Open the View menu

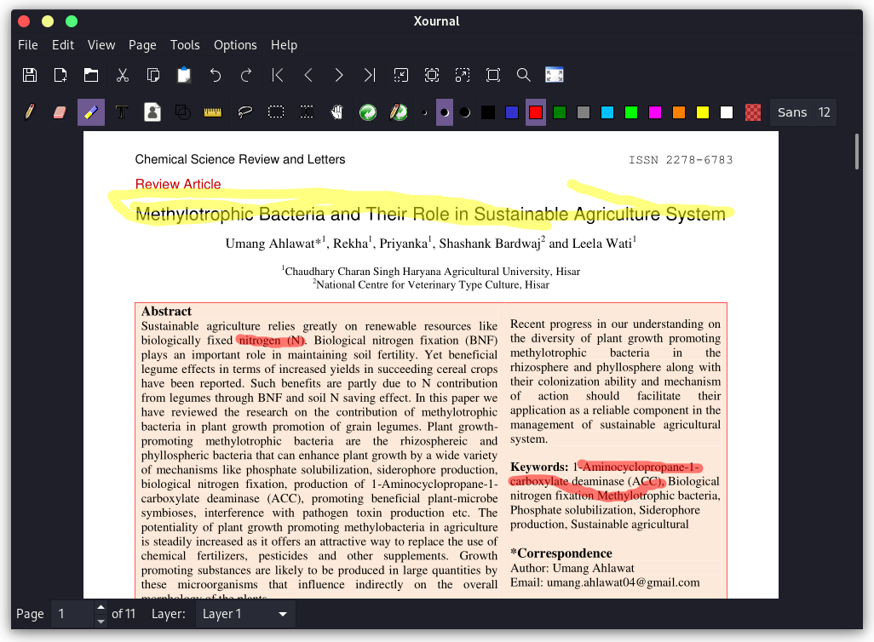101,45
